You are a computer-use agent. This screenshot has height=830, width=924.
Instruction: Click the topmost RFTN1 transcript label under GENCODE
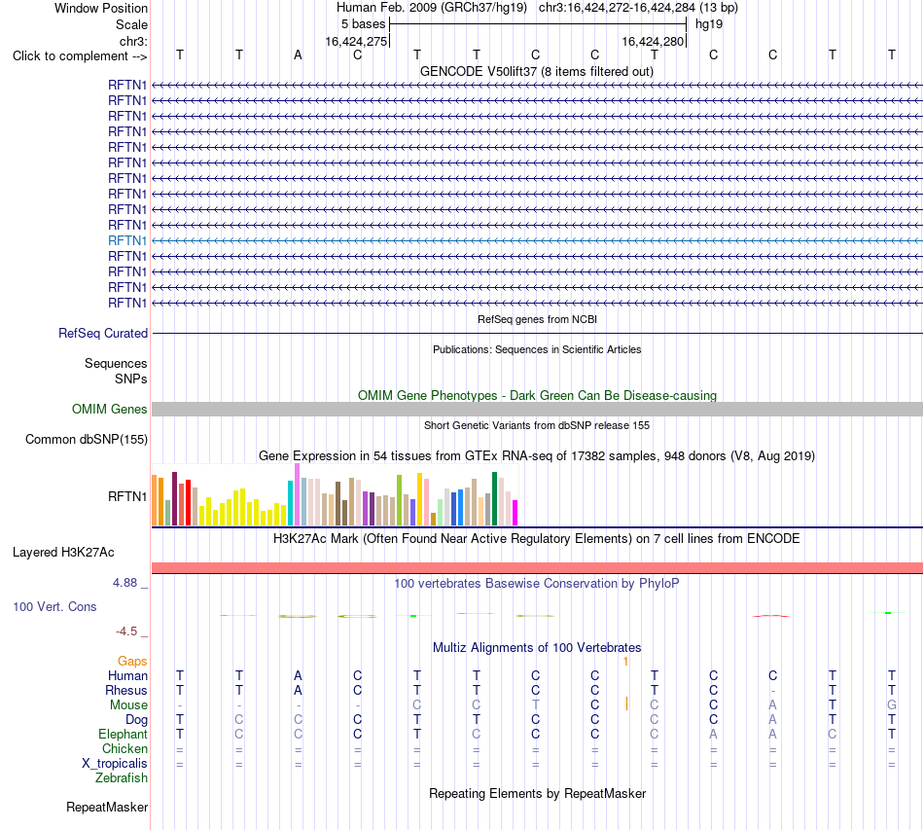[x=127, y=85]
